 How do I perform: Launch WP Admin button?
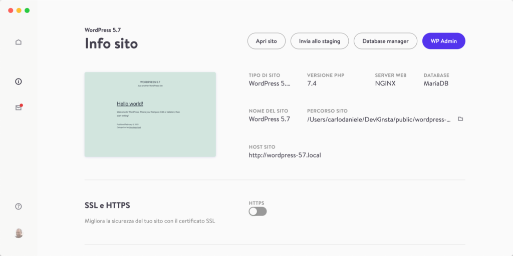click(444, 41)
